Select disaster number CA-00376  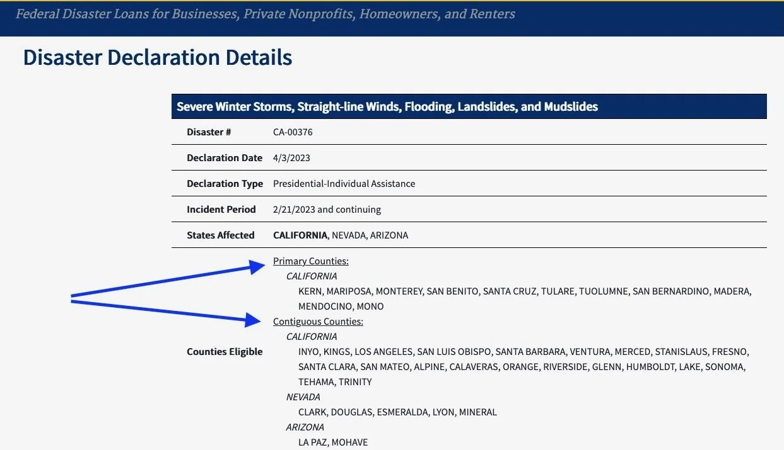293,132
